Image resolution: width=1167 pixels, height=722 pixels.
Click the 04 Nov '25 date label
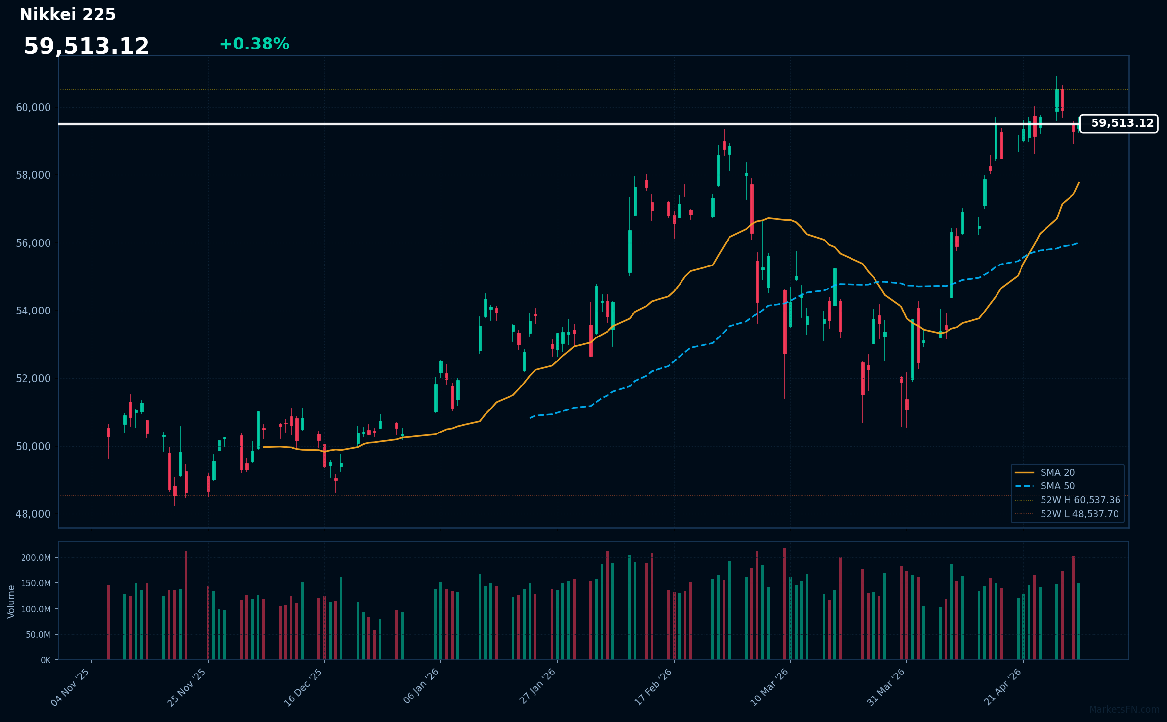tap(71, 687)
